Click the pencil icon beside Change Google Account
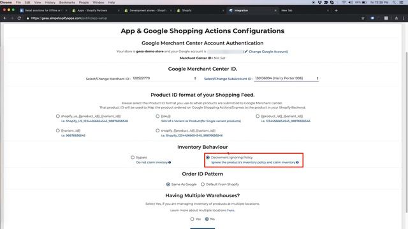Screen dimensions: 408x229 coord(246,52)
